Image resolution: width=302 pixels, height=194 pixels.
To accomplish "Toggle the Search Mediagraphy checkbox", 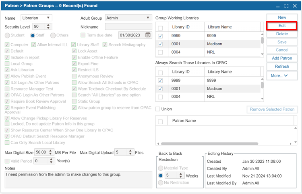I will (x=105, y=44).
